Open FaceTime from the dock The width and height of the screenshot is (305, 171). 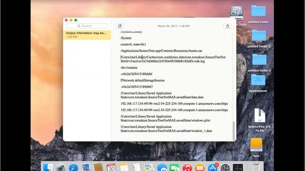(174, 168)
